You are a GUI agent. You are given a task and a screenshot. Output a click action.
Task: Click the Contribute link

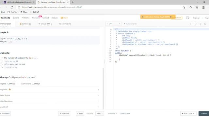coord(125,113)
